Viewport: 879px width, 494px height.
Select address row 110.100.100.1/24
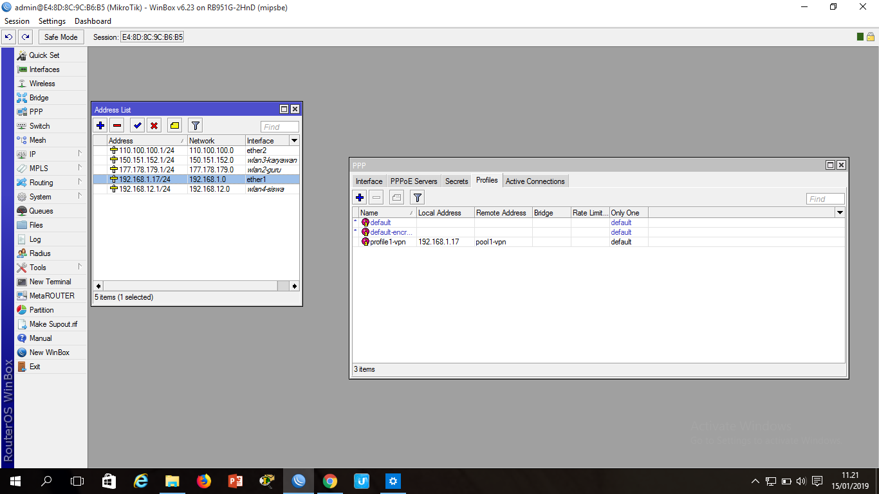(x=196, y=151)
